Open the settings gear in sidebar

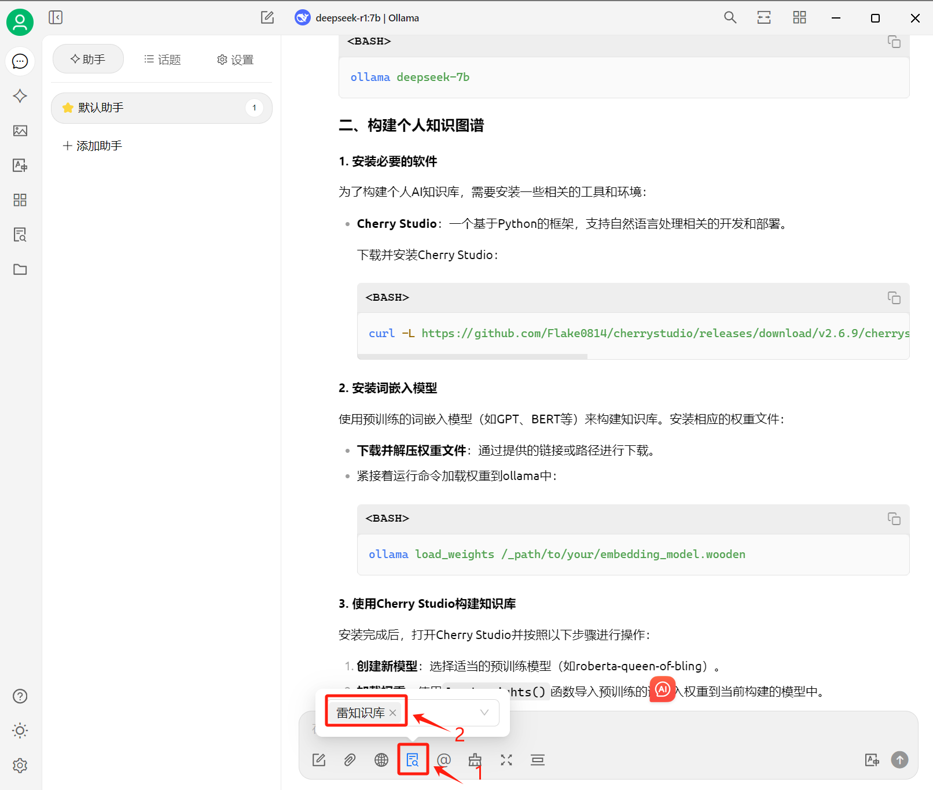click(20, 765)
